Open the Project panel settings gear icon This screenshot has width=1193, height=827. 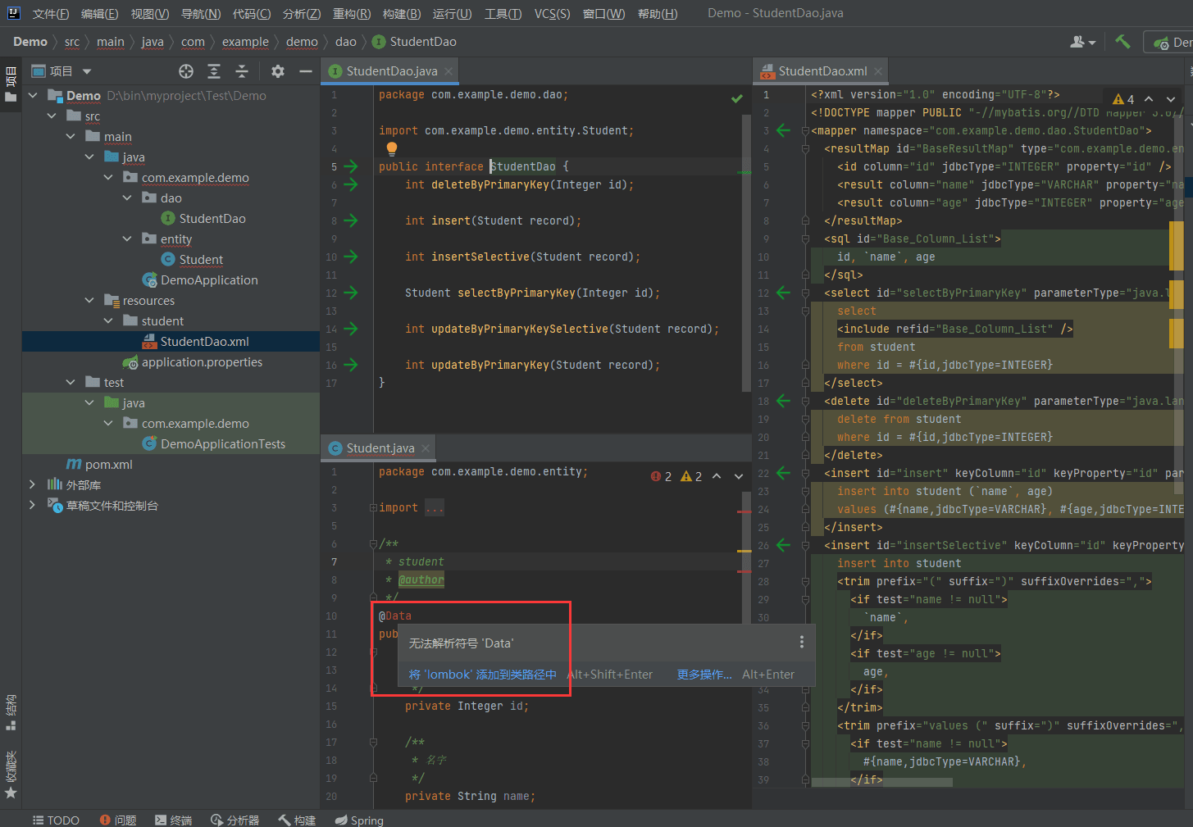coord(277,71)
